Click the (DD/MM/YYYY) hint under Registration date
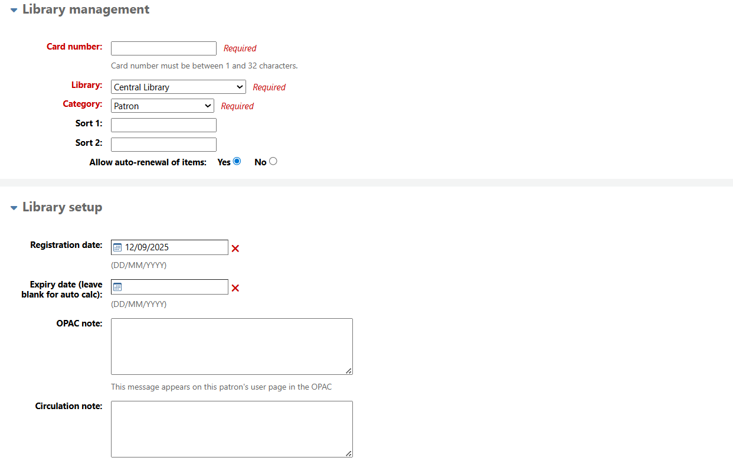733x464 pixels. coord(139,265)
